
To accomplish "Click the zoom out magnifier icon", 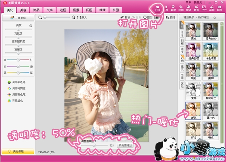I will pyautogui.click(x=40, y=17).
